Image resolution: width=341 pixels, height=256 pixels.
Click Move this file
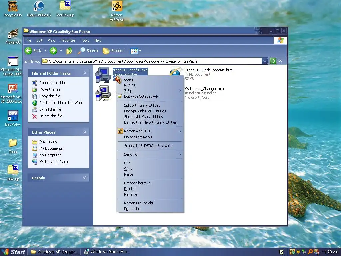tap(46, 89)
